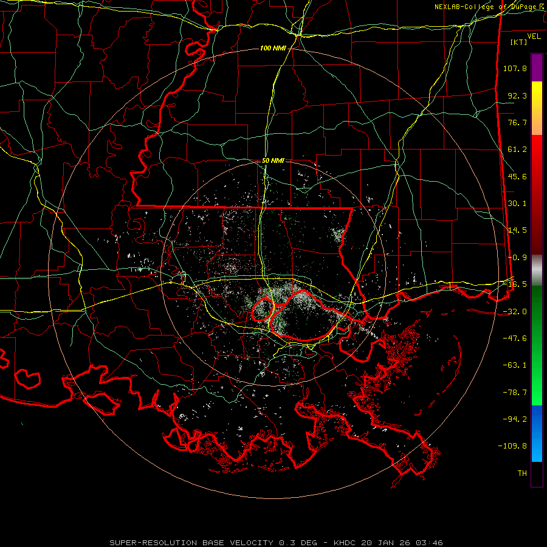547x547 pixels.
Task: Click the 30.1 velocity scale value
Action: click(x=517, y=204)
